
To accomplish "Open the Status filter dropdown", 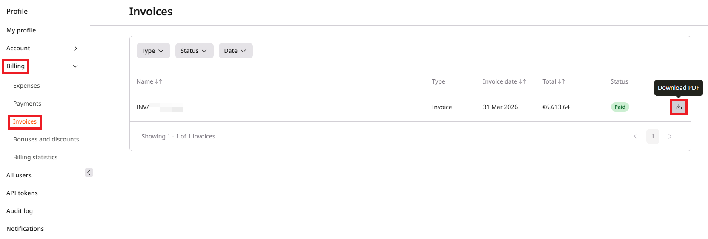I will 195,51.
